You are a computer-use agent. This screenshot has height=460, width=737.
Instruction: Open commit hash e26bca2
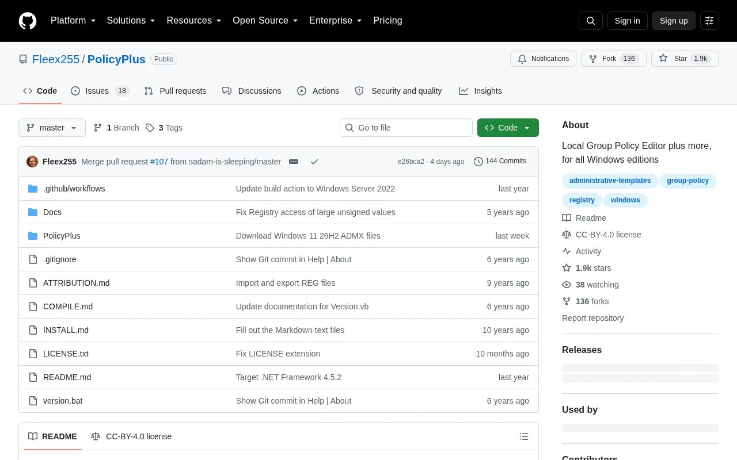pos(411,162)
